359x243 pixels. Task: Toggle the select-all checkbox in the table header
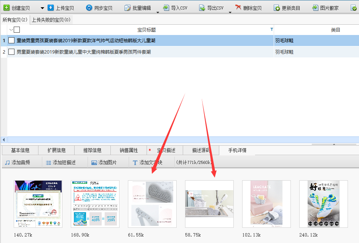pos(17,30)
